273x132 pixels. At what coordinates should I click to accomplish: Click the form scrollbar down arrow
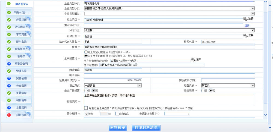tap(265, 115)
